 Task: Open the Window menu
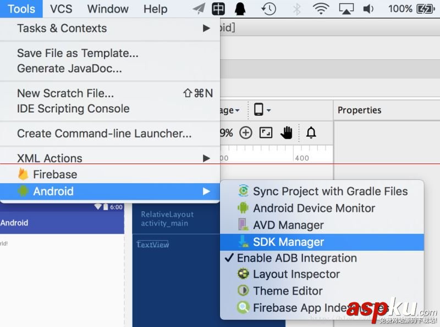tap(107, 9)
